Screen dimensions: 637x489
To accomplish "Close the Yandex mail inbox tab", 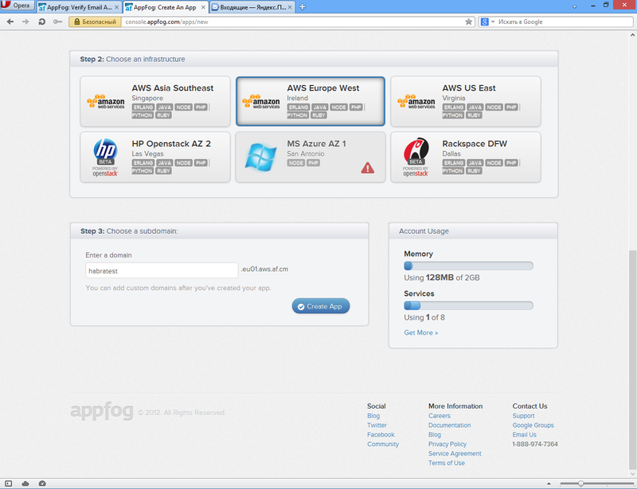I will click(290, 7).
